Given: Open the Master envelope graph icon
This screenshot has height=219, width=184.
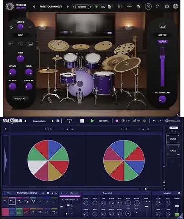Looking at the screenshot, I should point(162,27).
